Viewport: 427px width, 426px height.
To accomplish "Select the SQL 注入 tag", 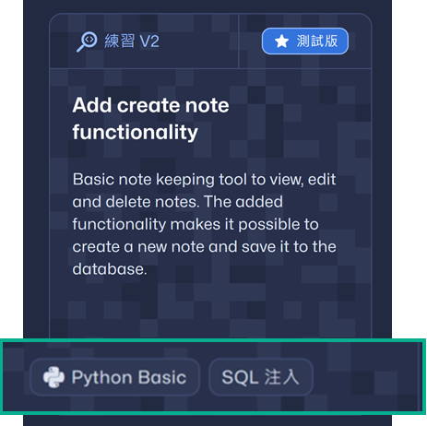I will (261, 377).
